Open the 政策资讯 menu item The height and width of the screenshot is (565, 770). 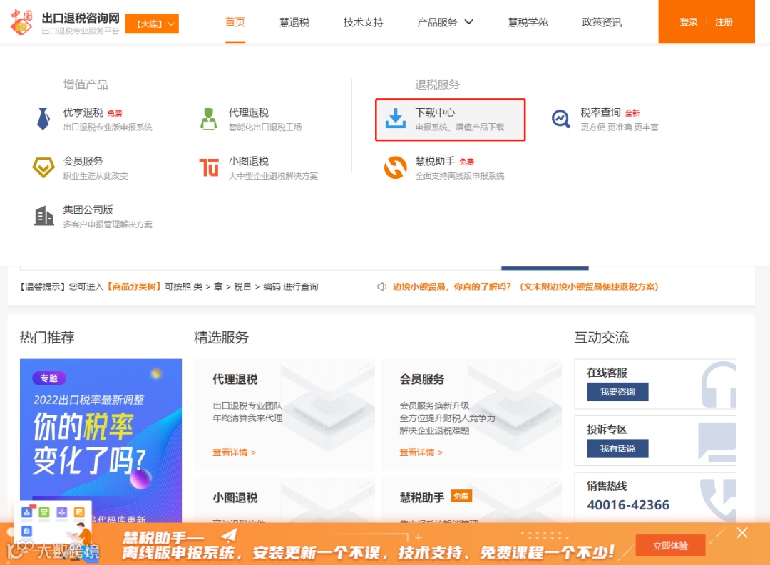tap(602, 22)
